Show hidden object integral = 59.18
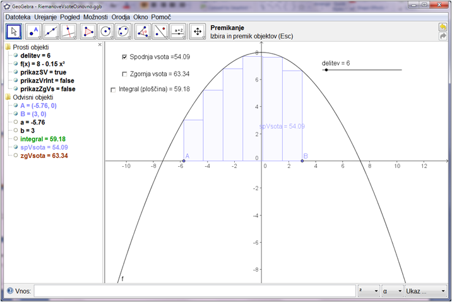The width and height of the screenshot is (452, 302). tap(16, 139)
